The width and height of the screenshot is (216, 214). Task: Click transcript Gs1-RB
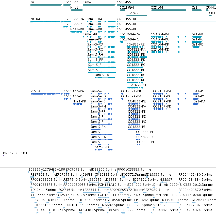[x=197, y=37]
